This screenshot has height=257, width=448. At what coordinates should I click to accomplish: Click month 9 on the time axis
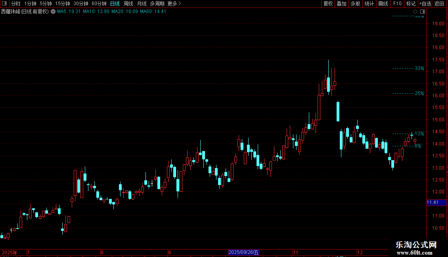(x=169, y=252)
